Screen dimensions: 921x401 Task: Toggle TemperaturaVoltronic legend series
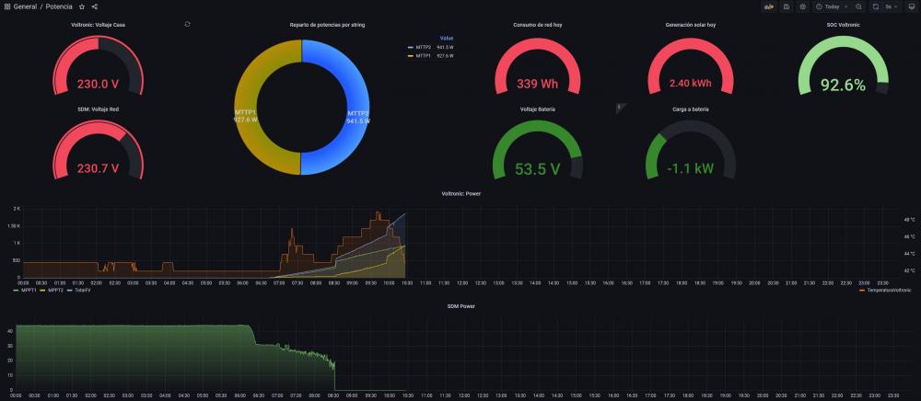coord(889,290)
